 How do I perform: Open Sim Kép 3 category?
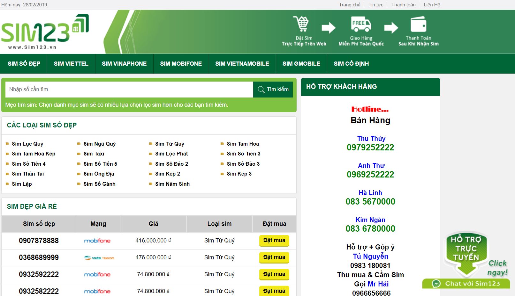point(239,174)
